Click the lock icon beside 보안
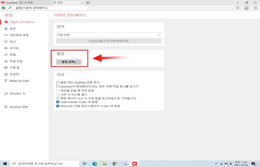This screenshot has width=260, height=167. 6,29
